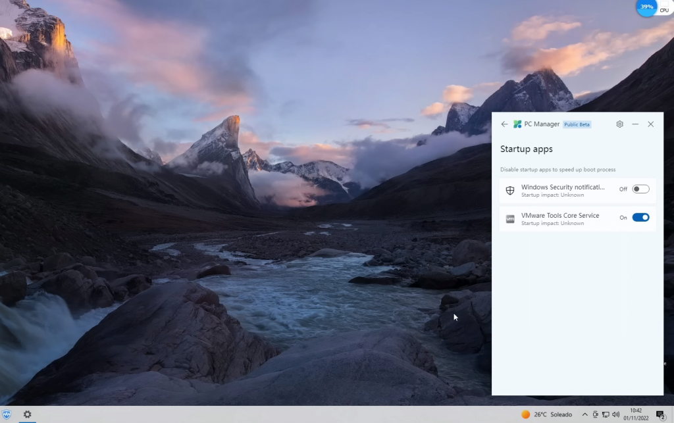This screenshot has width=674, height=423.
Task: Open the network tray icon
Action: click(x=606, y=414)
